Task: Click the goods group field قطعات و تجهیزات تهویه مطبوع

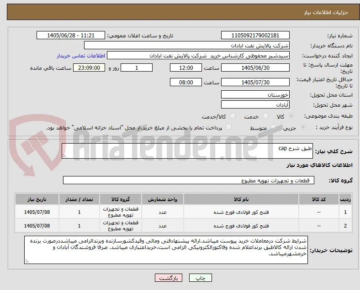Action: click(x=189, y=180)
